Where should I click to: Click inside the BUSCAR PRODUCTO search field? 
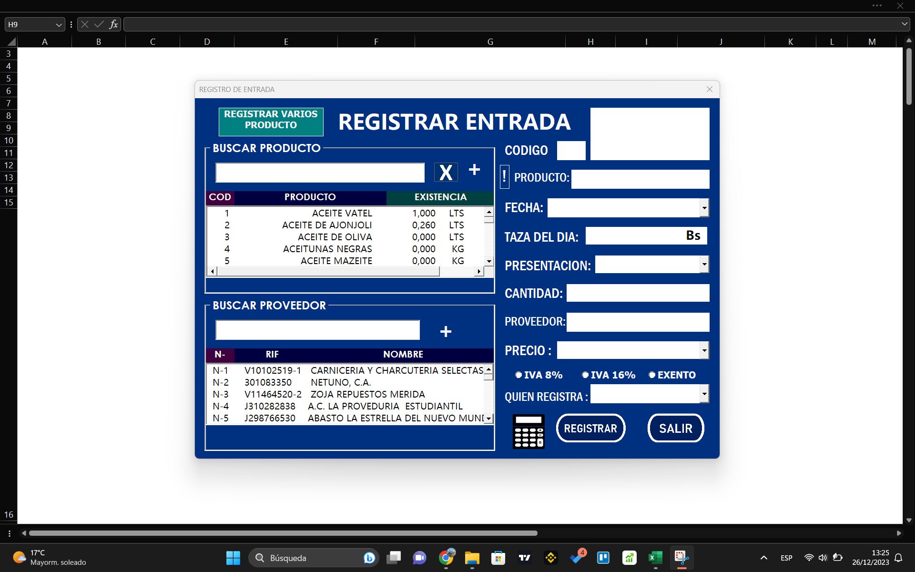tap(319, 172)
